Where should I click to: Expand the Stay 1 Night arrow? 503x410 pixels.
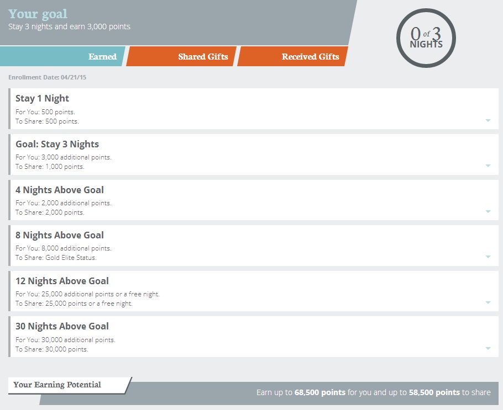click(x=488, y=120)
